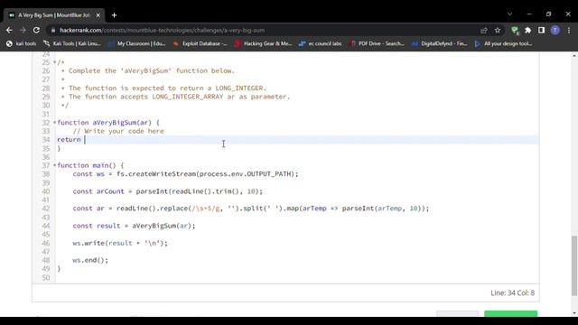Screen dimensions: 578x325
Task: Open the Hacking Gear & Me... bookmark
Action: point(263,43)
